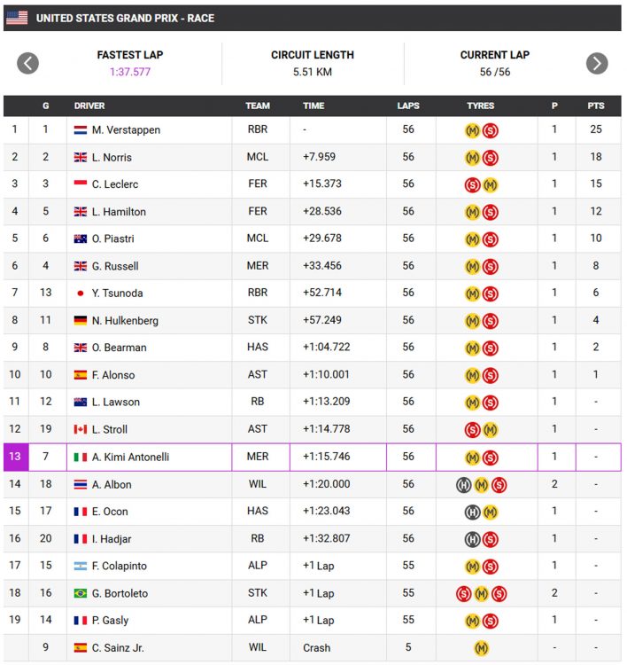Click the PTS column header

[596, 106]
